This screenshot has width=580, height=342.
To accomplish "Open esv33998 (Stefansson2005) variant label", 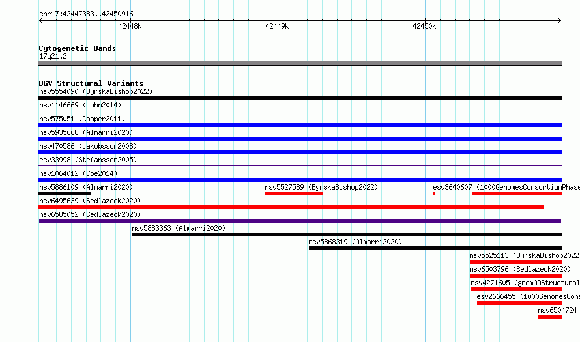I will 88,160.
